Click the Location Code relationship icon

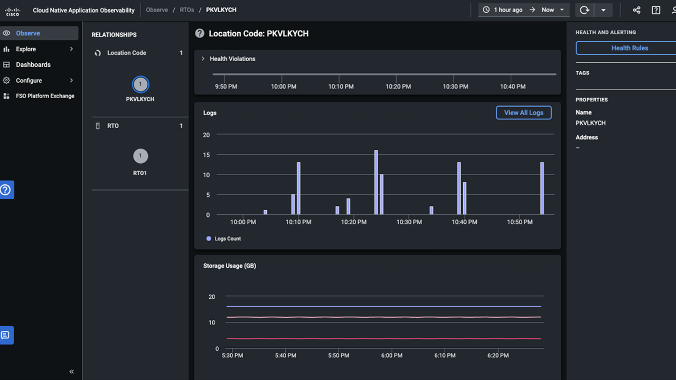coord(97,53)
